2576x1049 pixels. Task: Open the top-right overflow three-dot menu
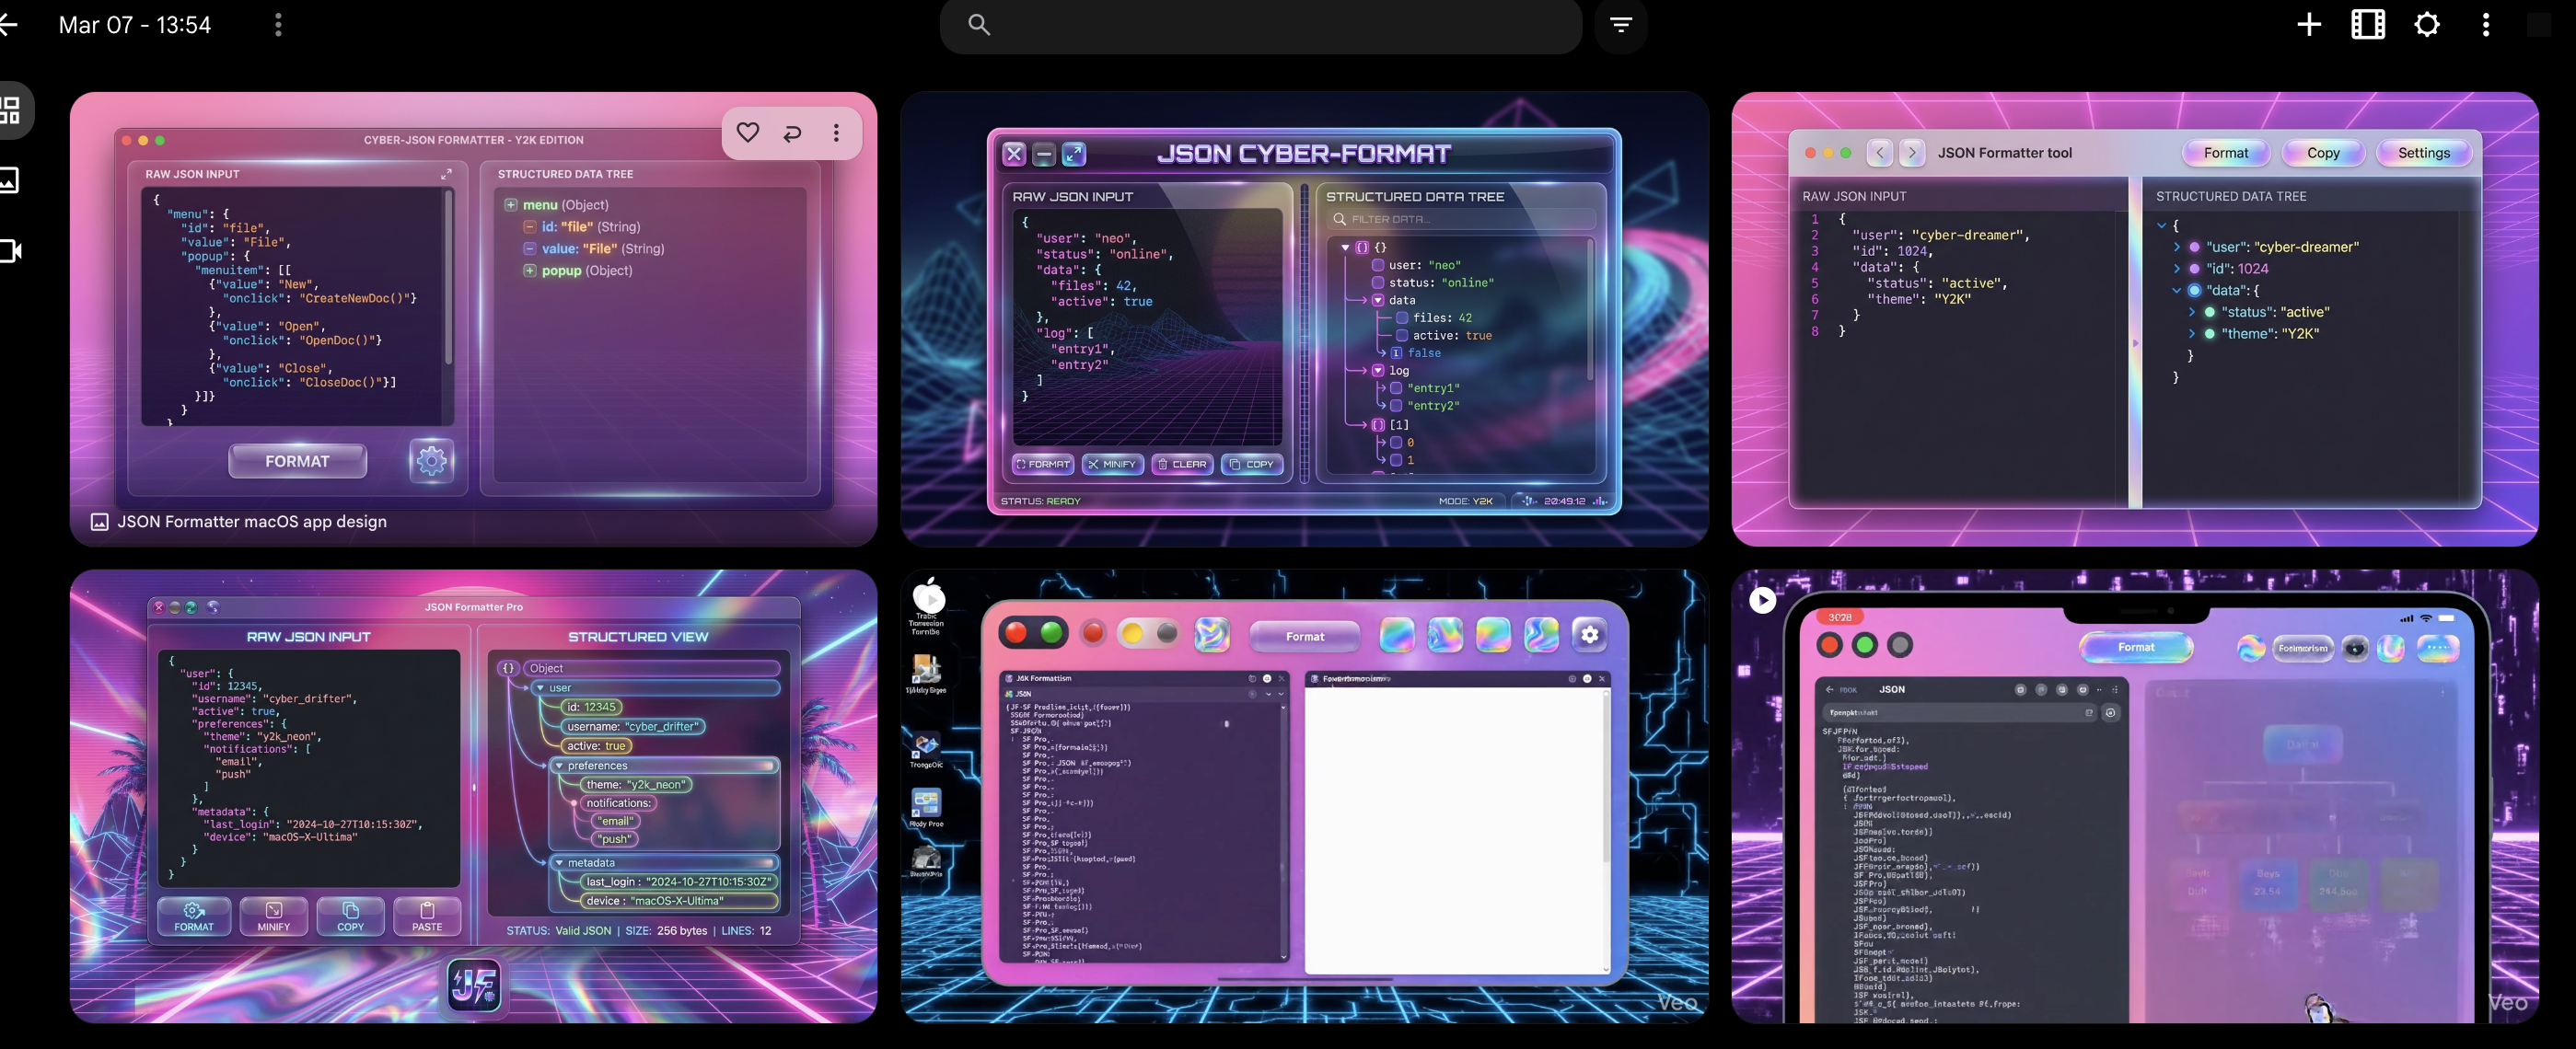[2486, 25]
